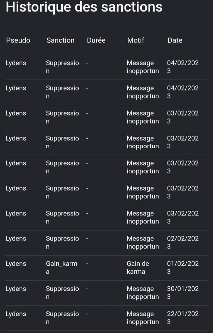Click Message inopportun in the 30/01/2023 row

coord(143,293)
